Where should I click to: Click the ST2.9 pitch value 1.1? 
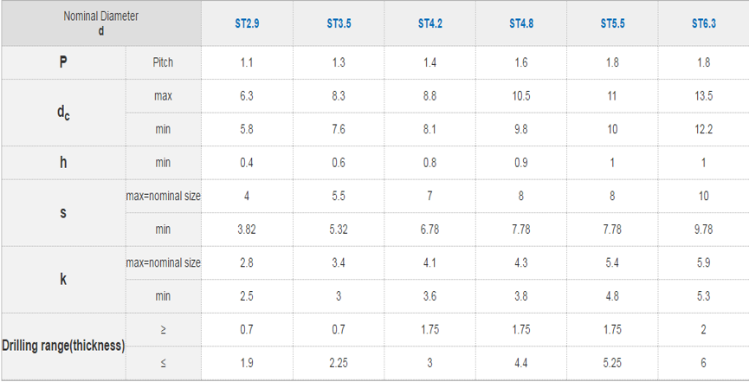pyautogui.click(x=247, y=62)
